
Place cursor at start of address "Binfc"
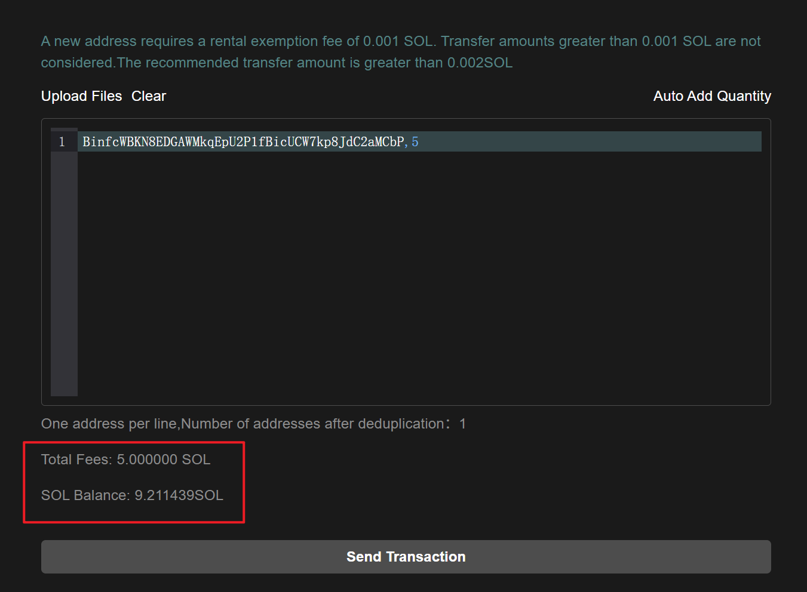click(84, 142)
